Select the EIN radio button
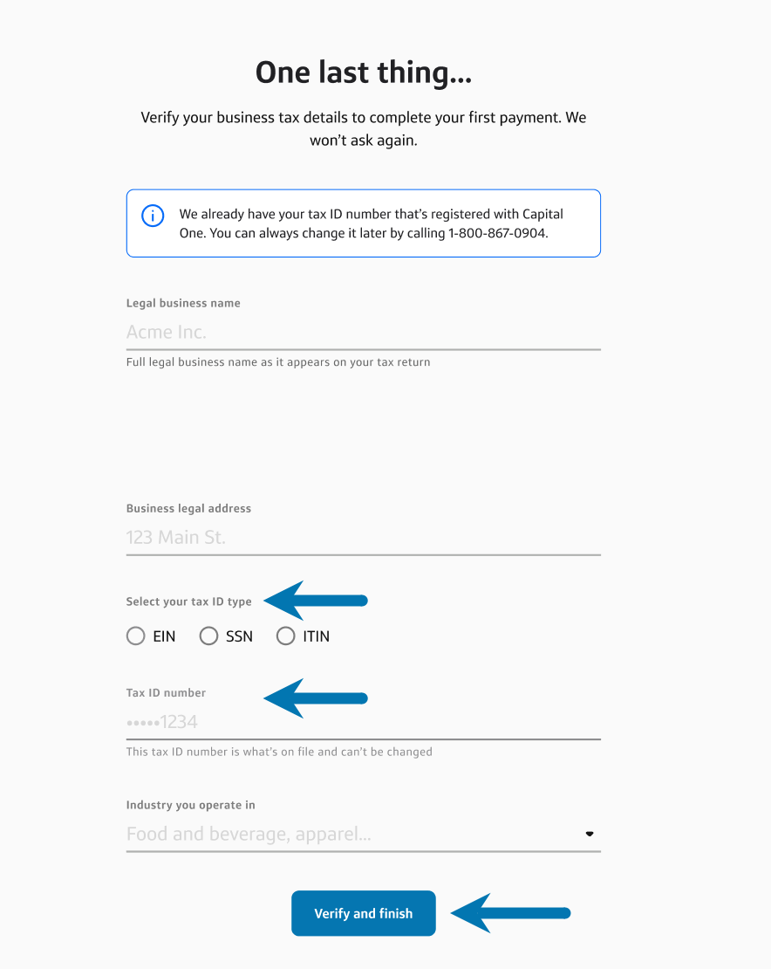This screenshot has height=969, width=771. (136, 636)
